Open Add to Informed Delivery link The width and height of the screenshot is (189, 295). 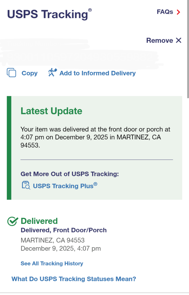coord(97,73)
